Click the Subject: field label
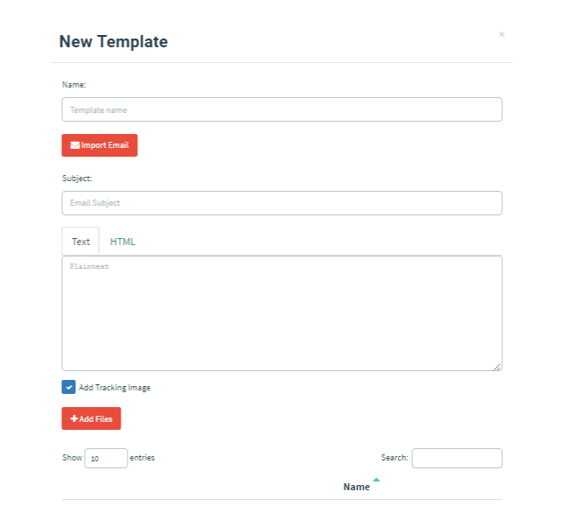Screen dimensions: 572x527 tap(77, 179)
